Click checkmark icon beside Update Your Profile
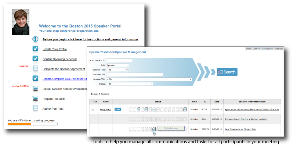 35,49
